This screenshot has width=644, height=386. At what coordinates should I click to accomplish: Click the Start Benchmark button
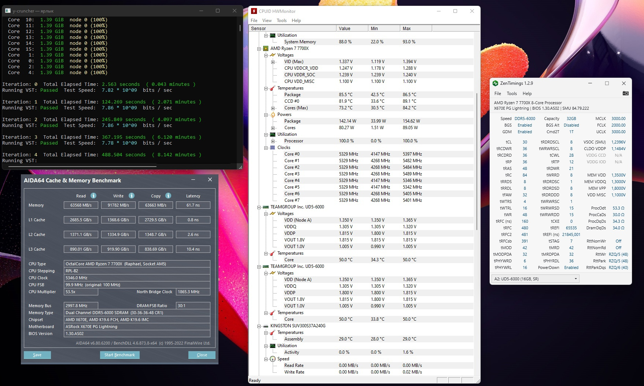pyautogui.click(x=119, y=355)
